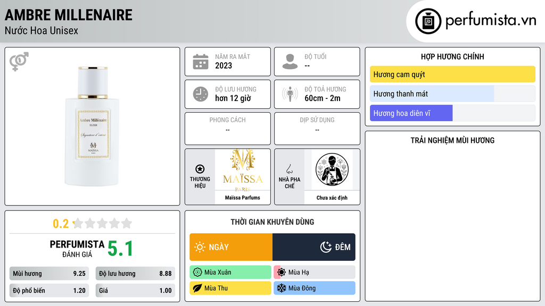The height and width of the screenshot is (306, 545).
Task: Click the Giá score 1.00
Action: pos(135,291)
